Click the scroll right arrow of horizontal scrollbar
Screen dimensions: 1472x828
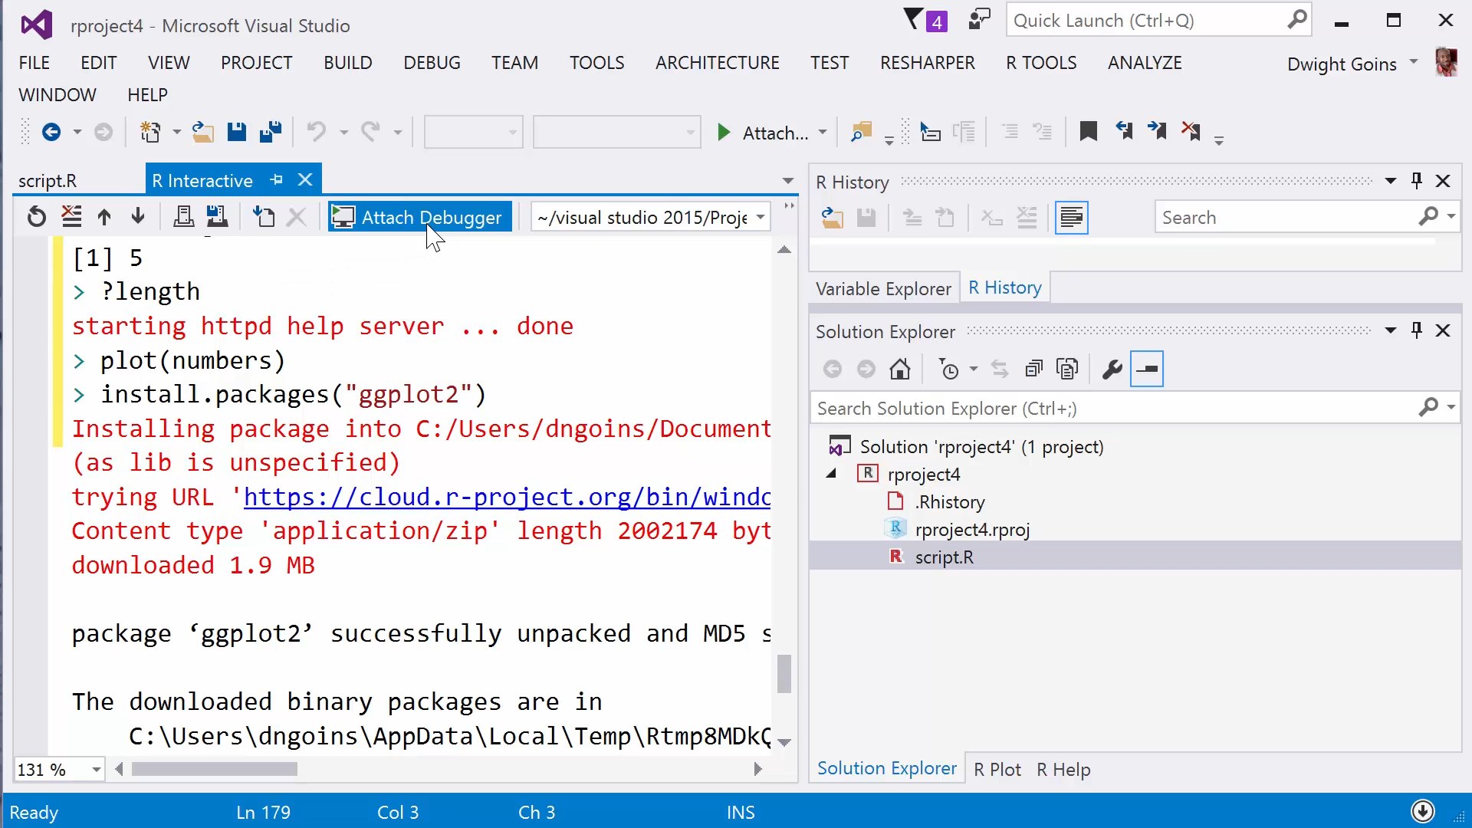(x=757, y=769)
